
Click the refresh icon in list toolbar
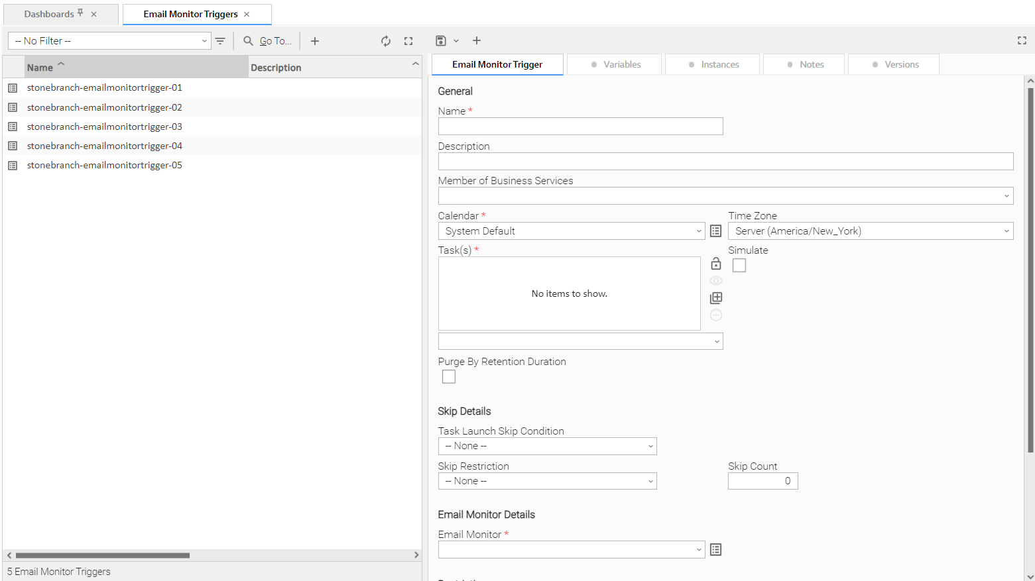tap(386, 41)
